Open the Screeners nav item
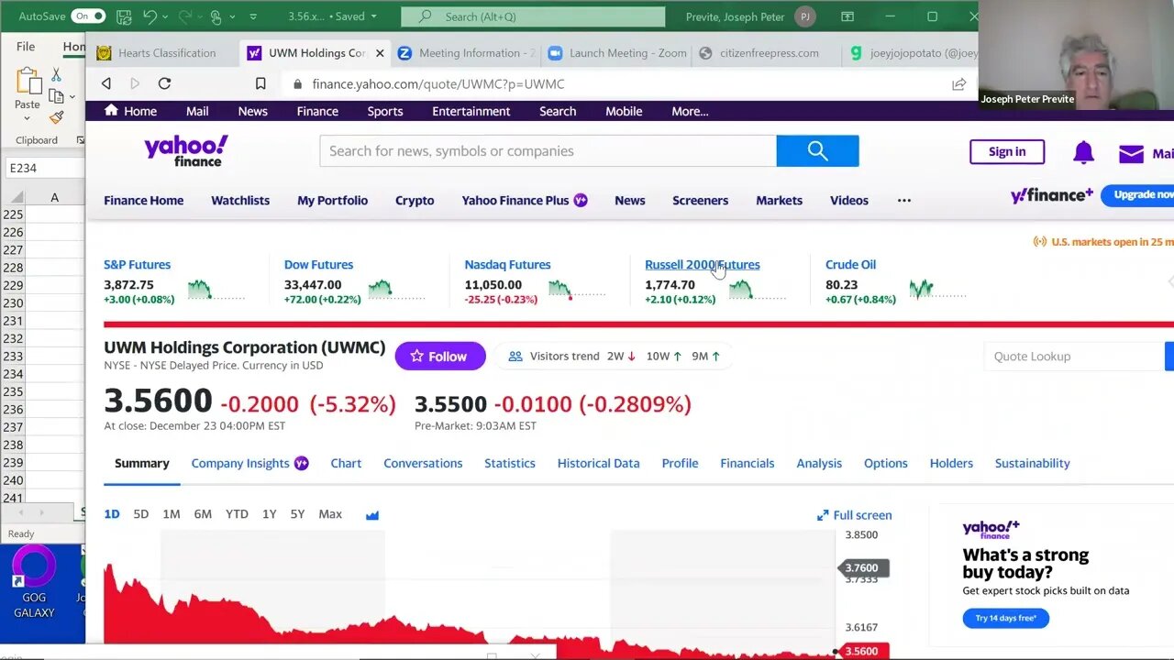Viewport: 1174px width, 660px height. point(700,200)
